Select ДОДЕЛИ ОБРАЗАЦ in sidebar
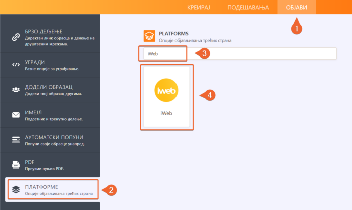The image size is (352, 210). [50, 90]
